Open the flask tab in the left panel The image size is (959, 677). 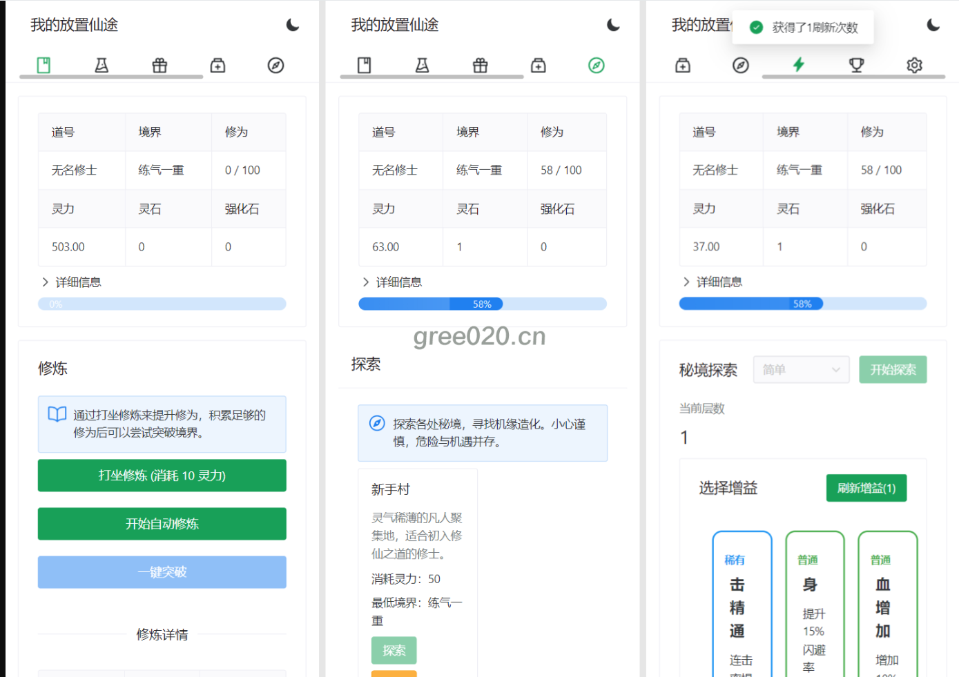pyautogui.click(x=101, y=66)
